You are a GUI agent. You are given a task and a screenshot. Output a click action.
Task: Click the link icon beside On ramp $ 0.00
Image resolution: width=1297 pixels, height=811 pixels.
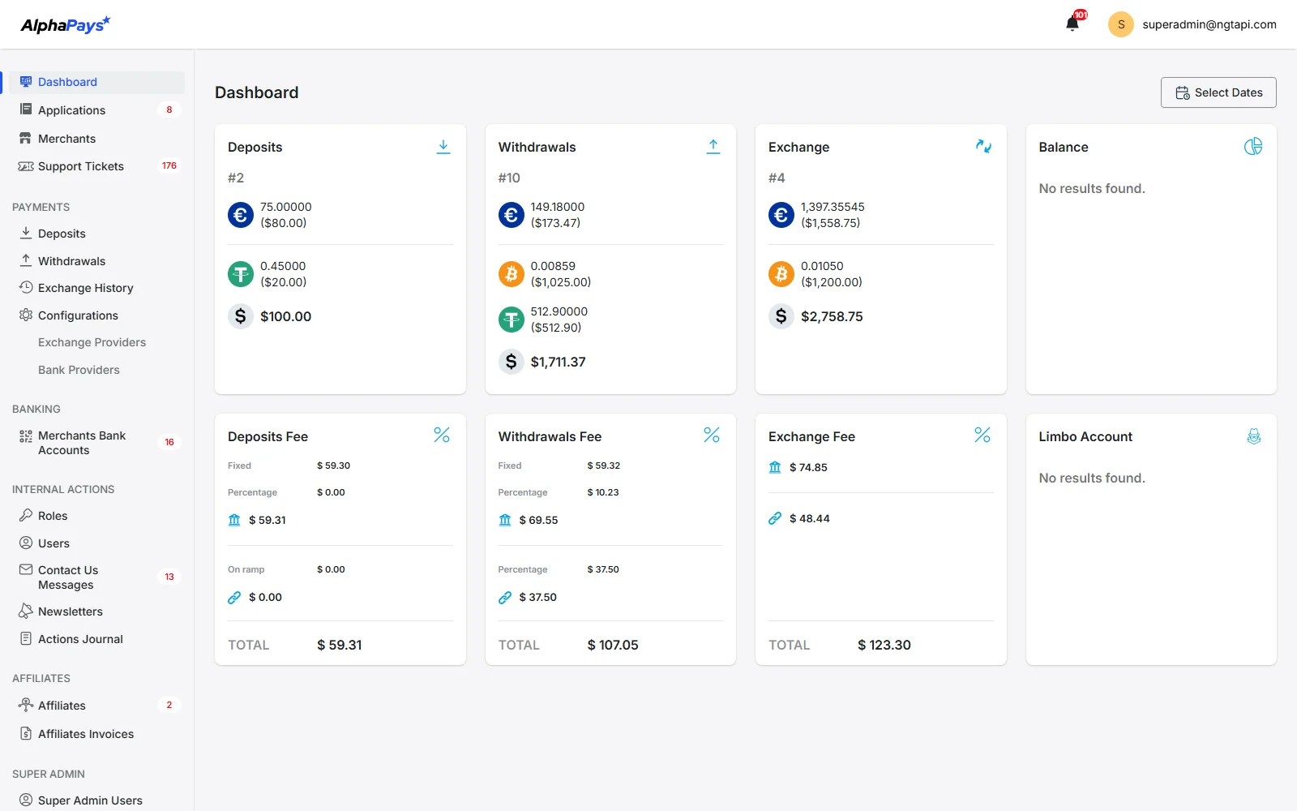234,597
